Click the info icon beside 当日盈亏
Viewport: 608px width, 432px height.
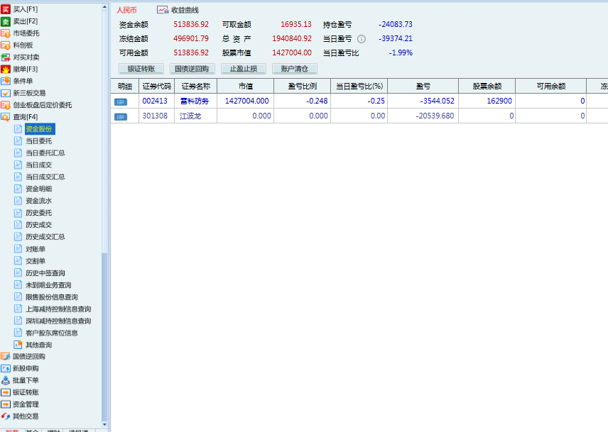[x=361, y=39]
